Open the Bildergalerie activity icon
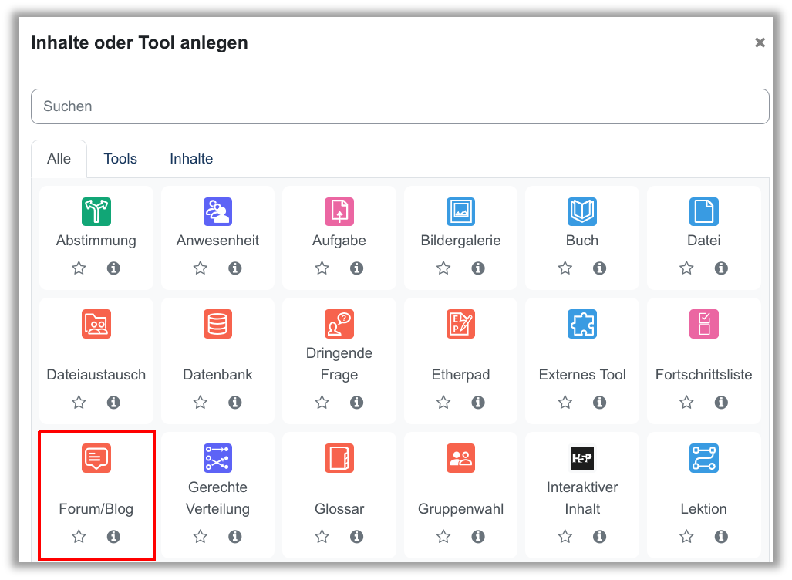This screenshot has width=792, height=580. click(460, 211)
